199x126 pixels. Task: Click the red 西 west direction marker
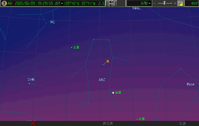pyautogui.click(x=33, y=124)
